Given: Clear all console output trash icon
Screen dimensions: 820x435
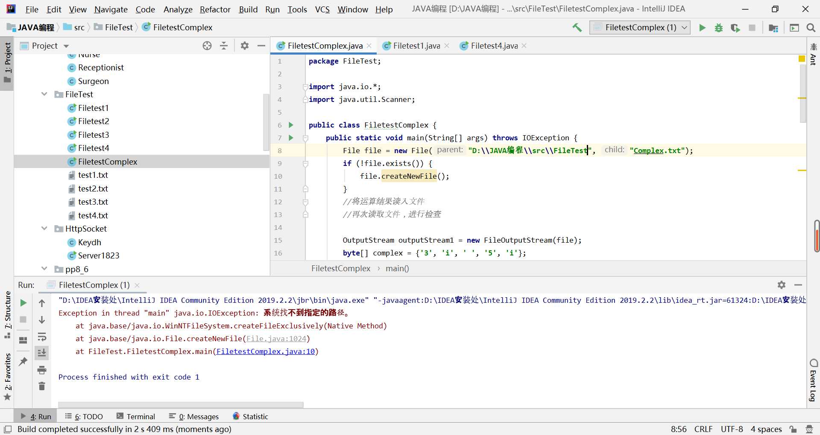Looking at the screenshot, I should (42, 386).
